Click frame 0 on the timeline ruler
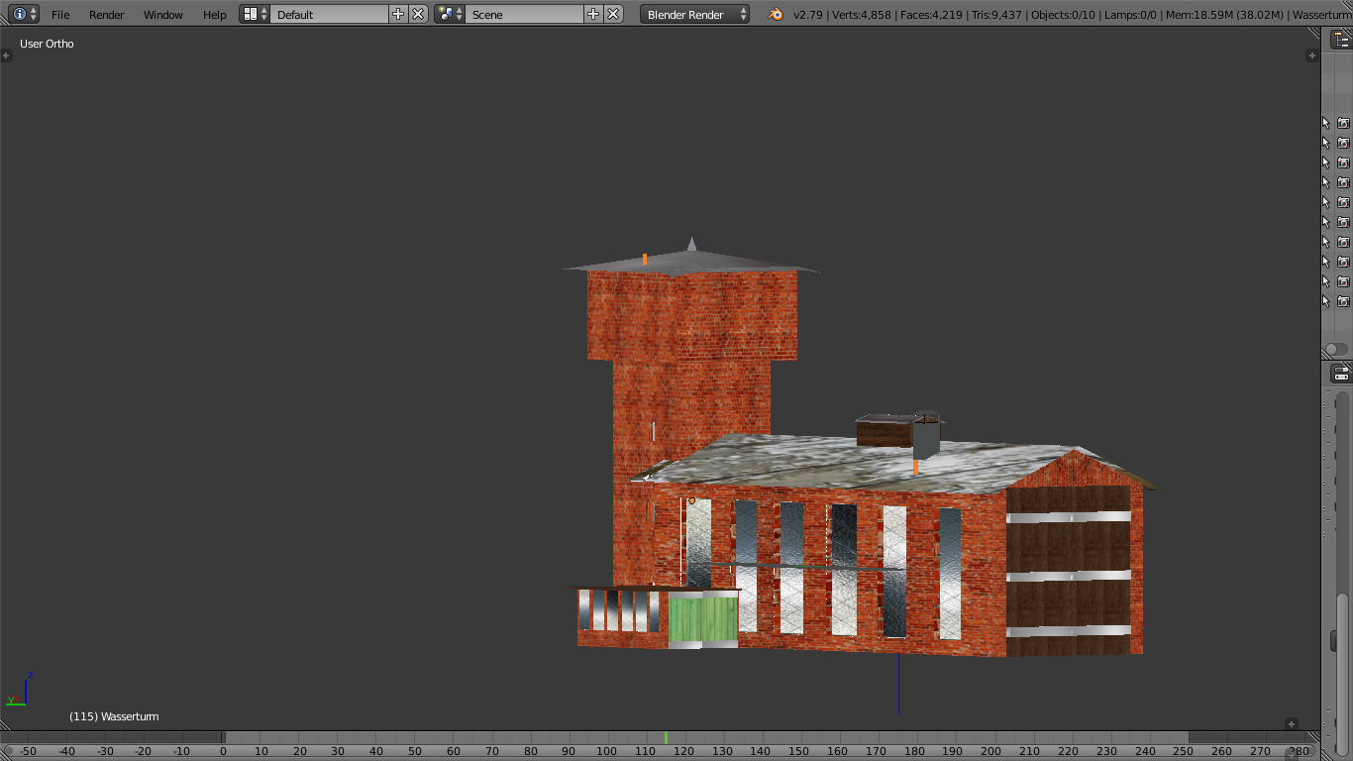The image size is (1353, 761). pyautogui.click(x=223, y=751)
